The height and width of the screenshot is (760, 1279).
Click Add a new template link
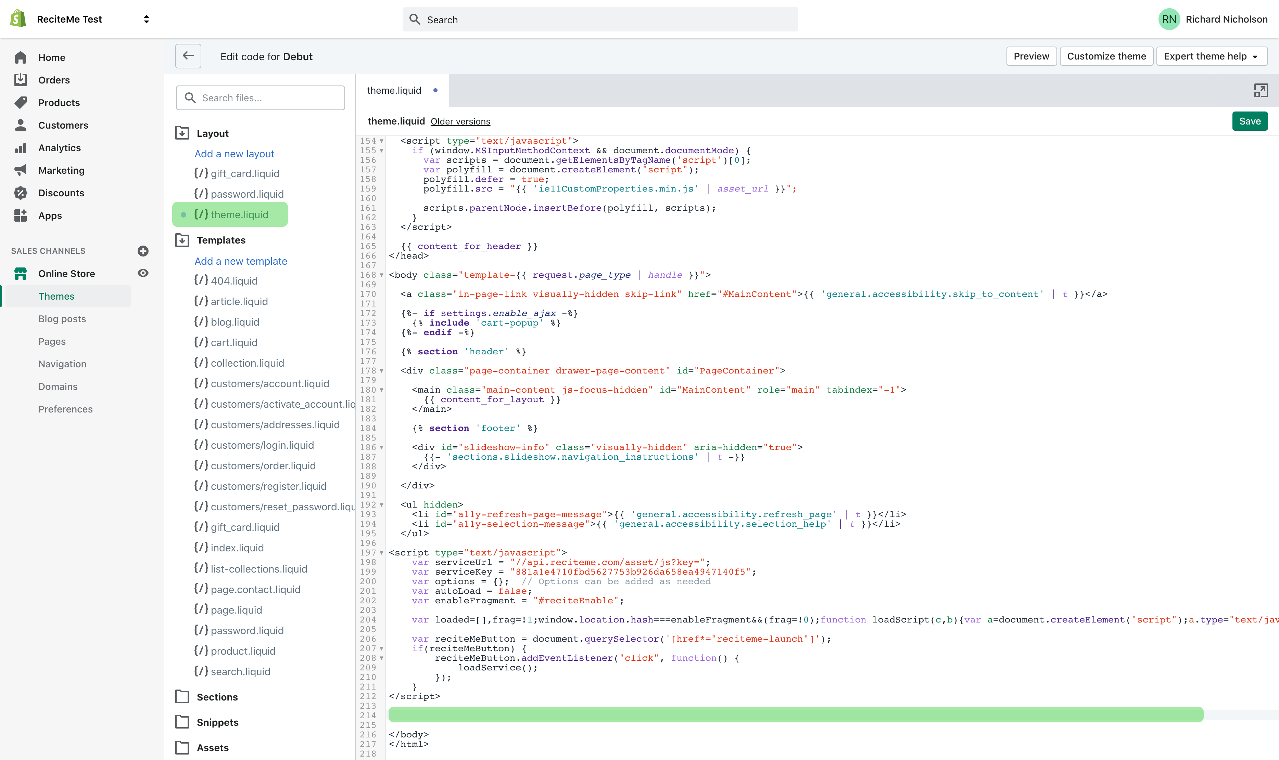pyautogui.click(x=241, y=261)
